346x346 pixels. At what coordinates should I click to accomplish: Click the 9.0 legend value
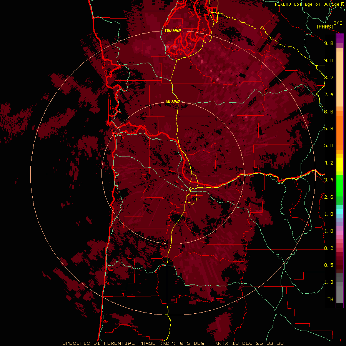pyautogui.click(x=329, y=60)
